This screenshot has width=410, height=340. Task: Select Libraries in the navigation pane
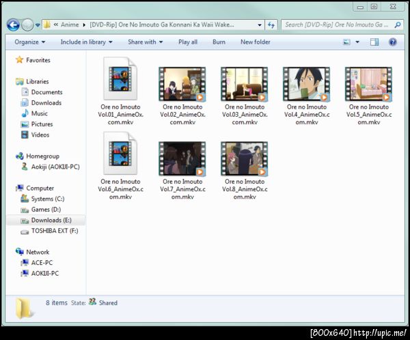(38, 81)
